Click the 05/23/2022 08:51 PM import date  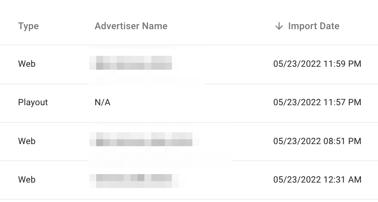point(317,141)
